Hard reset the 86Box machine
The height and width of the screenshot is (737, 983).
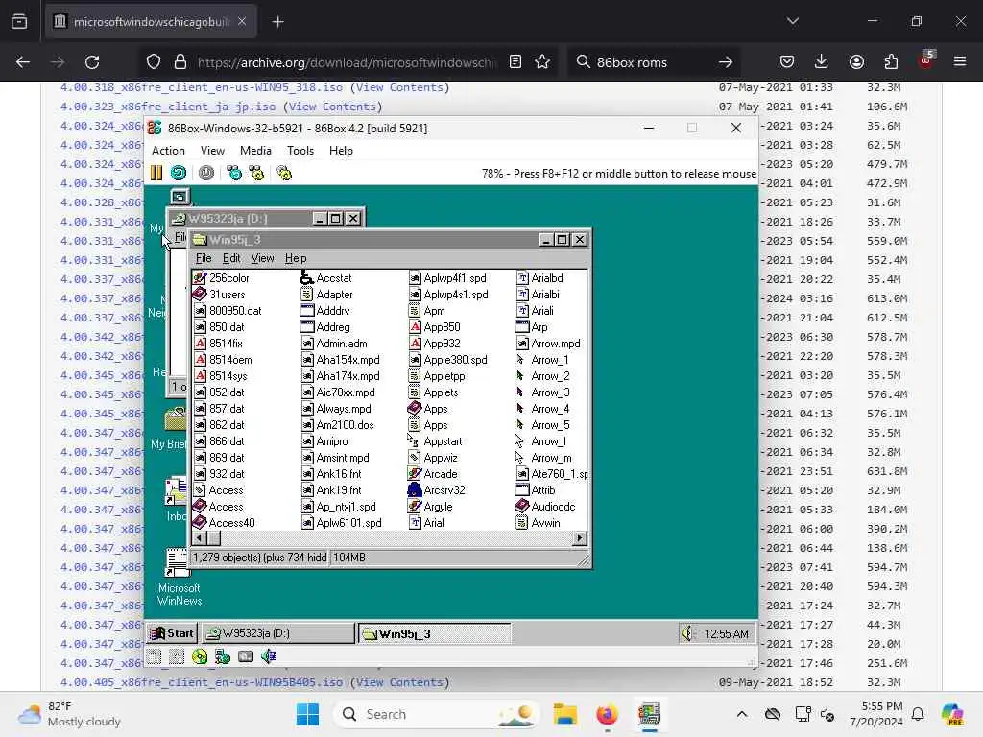[x=179, y=173]
